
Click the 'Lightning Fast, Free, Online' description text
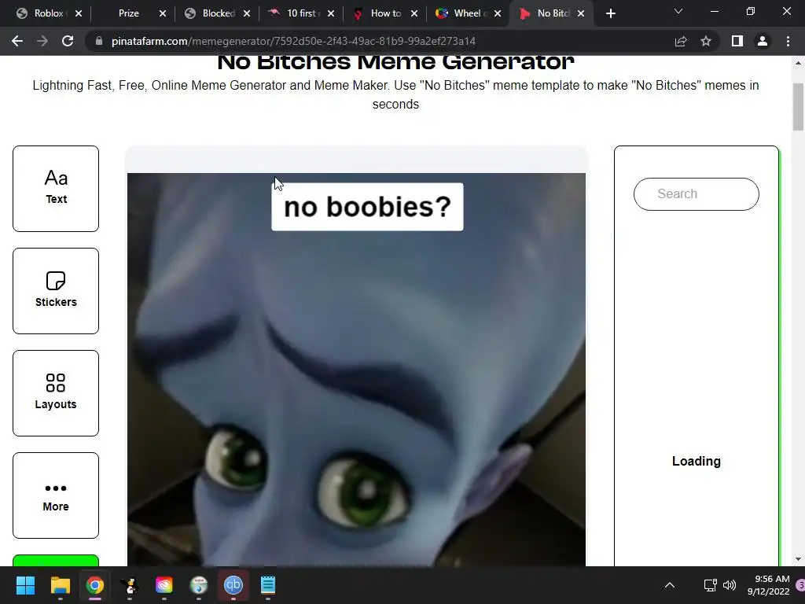[395, 94]
